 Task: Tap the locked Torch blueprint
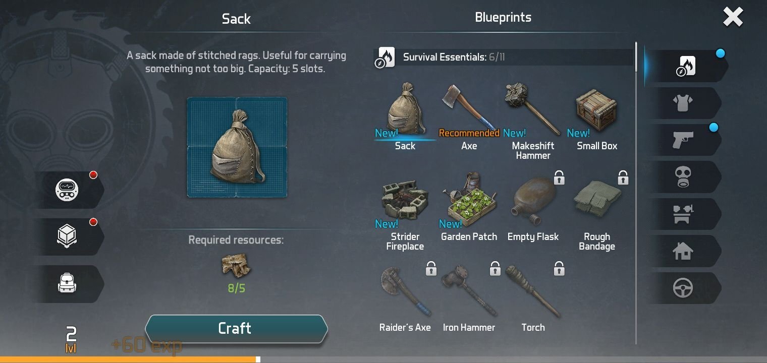533,297
